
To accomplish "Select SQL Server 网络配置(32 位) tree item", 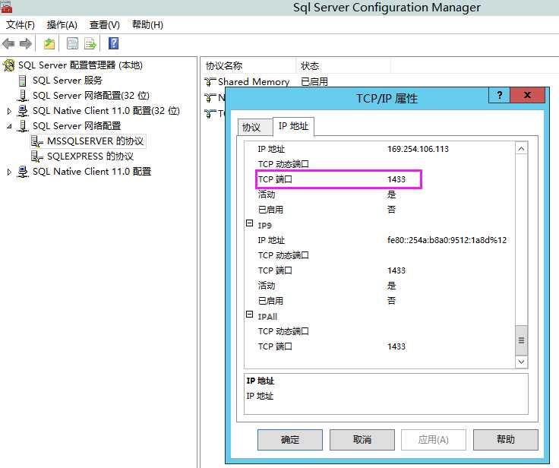I will (x=91, y=96).
